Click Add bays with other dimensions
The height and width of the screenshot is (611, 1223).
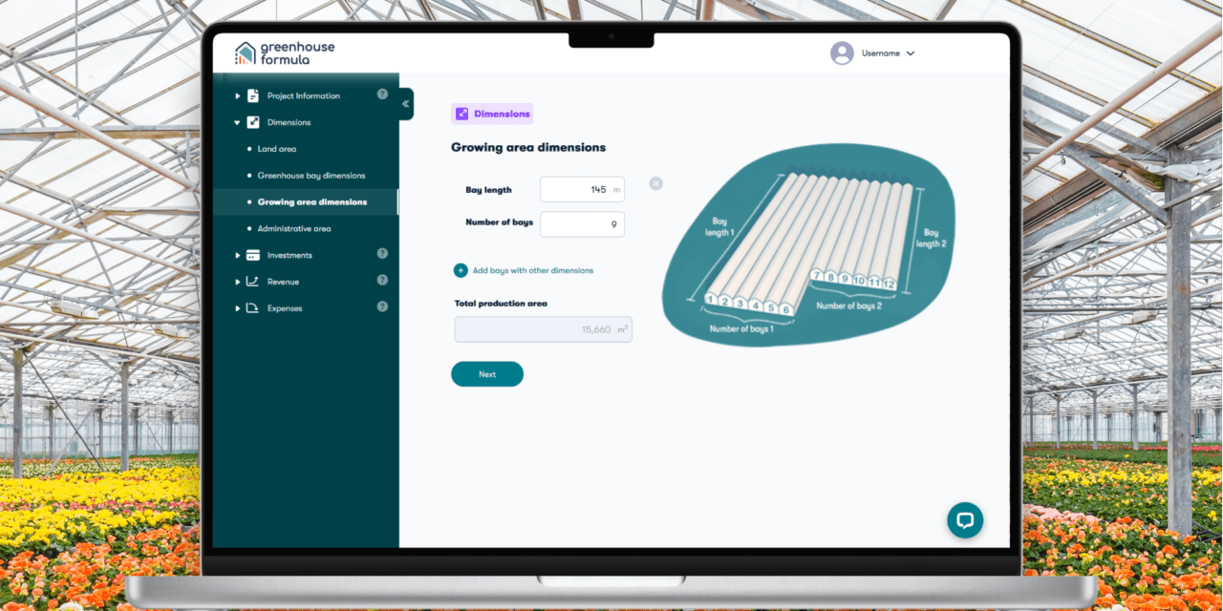[x=524, y=271]
